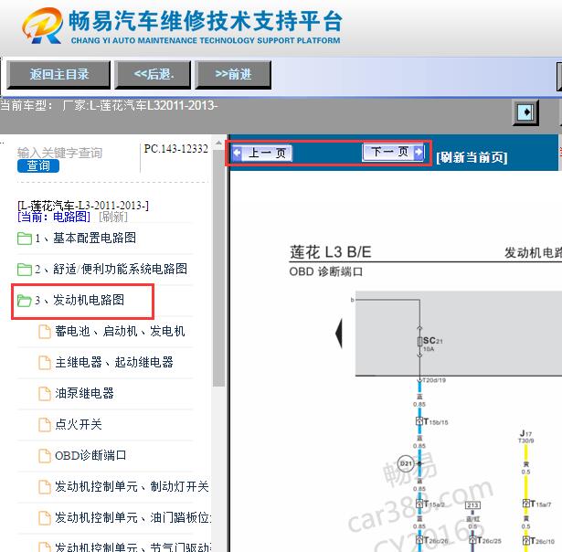Go forward with the >>前进 button
The width and height of the screenshot is (562, 552).
tap(233, 75)
